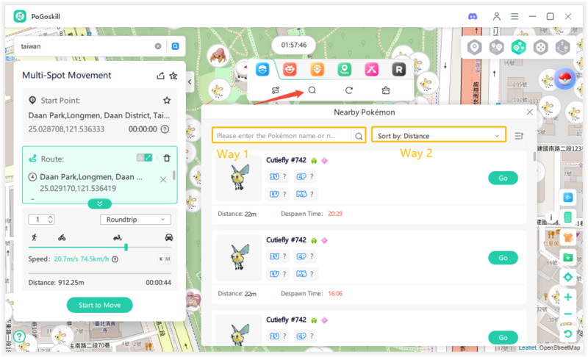Select the blue Pokémon tab in toolbar
The width and height of the screenshot is (588, 357).
click(261, 70)
